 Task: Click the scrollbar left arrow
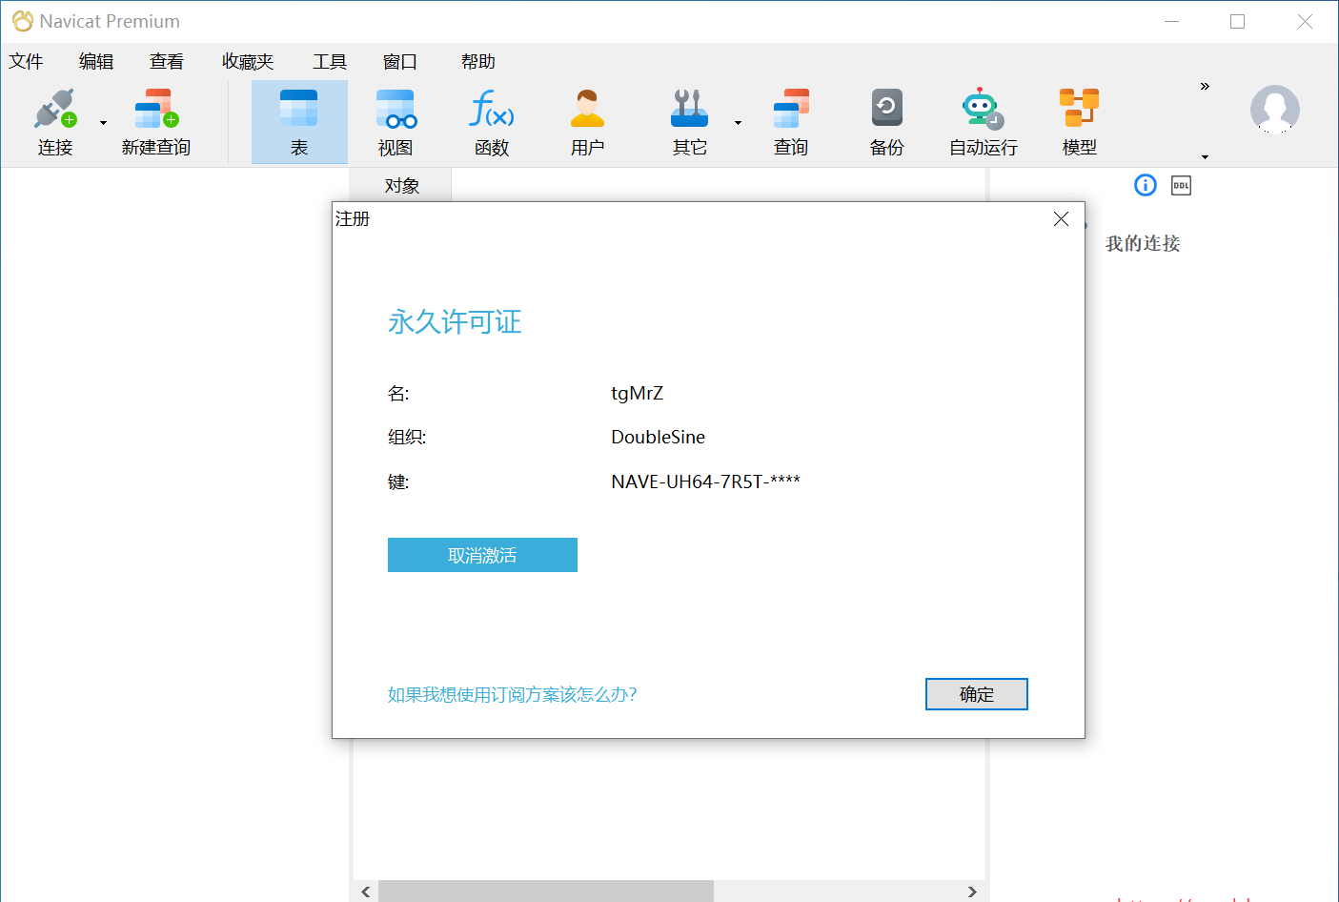pos(366,892)
